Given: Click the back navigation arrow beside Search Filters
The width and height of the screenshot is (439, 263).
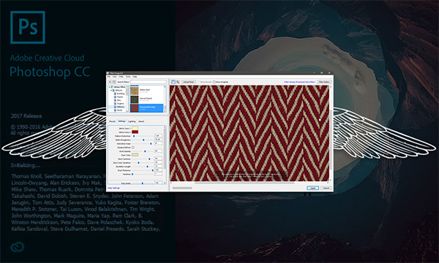Looking at the screenshot, I should tap(110, 82).
